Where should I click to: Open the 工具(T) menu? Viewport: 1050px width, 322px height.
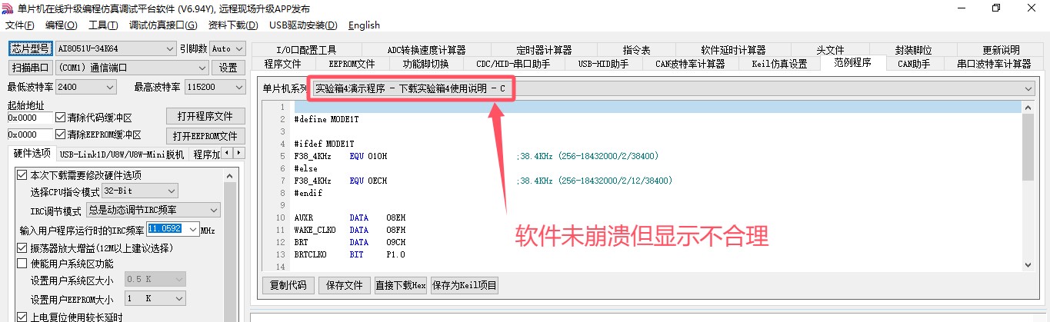[103, 25]
